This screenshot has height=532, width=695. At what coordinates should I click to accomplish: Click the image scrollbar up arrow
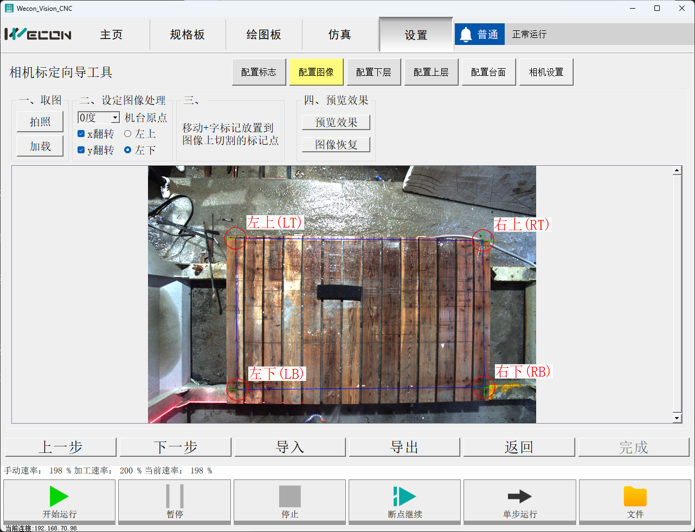677,171
